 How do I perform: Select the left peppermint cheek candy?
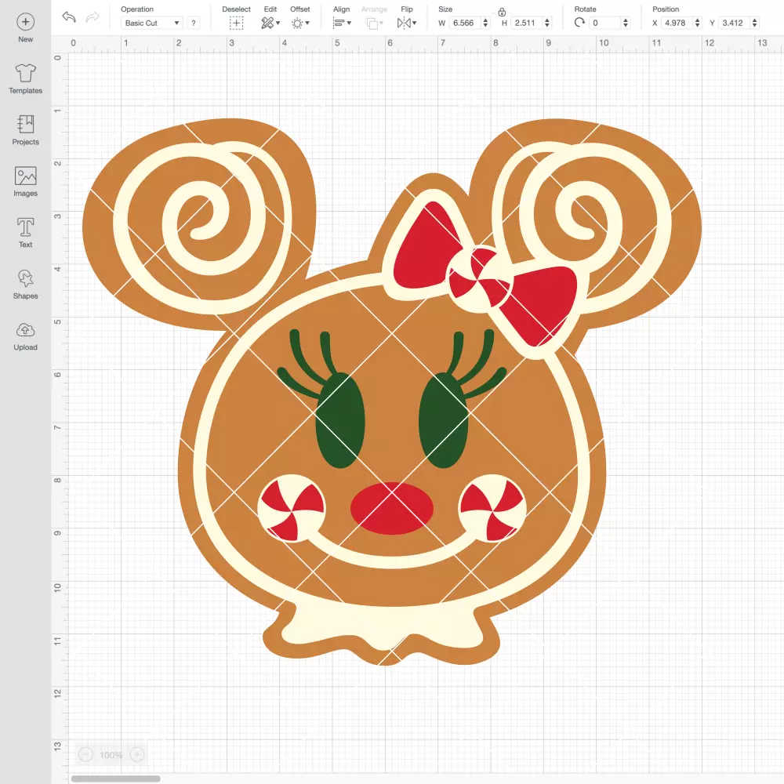click(292, 509)
